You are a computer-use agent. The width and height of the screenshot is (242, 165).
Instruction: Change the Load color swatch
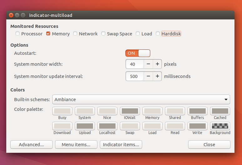pyautogui.click(x=152, y=126)
